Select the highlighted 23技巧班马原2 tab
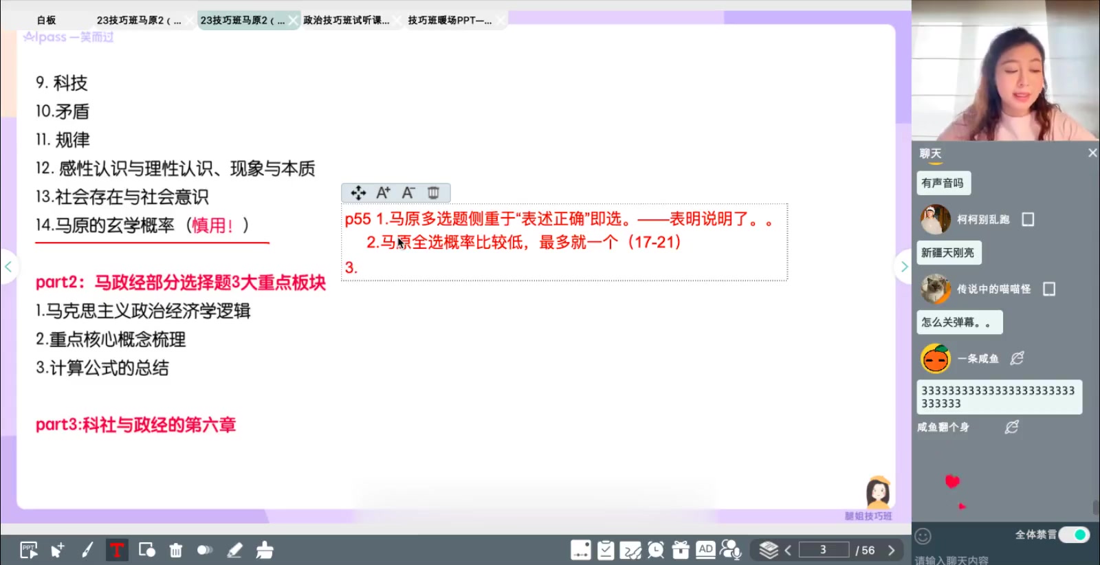1100x565 pixels. click(x=242, y=20)
